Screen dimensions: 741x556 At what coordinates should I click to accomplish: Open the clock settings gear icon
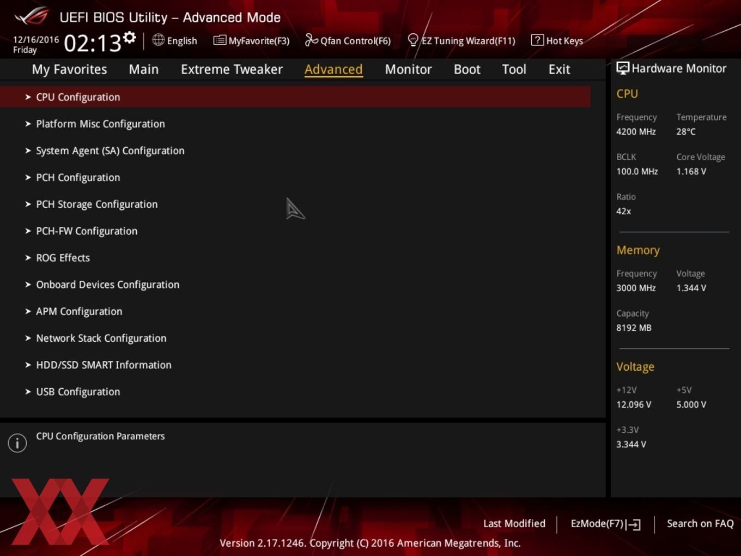click(130, 37)
